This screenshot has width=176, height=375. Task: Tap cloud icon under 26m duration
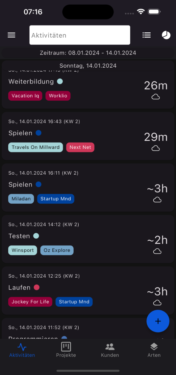(156, 97)
